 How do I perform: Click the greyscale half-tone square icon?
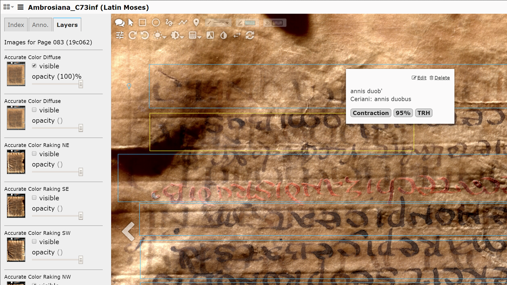coord(210,35)
